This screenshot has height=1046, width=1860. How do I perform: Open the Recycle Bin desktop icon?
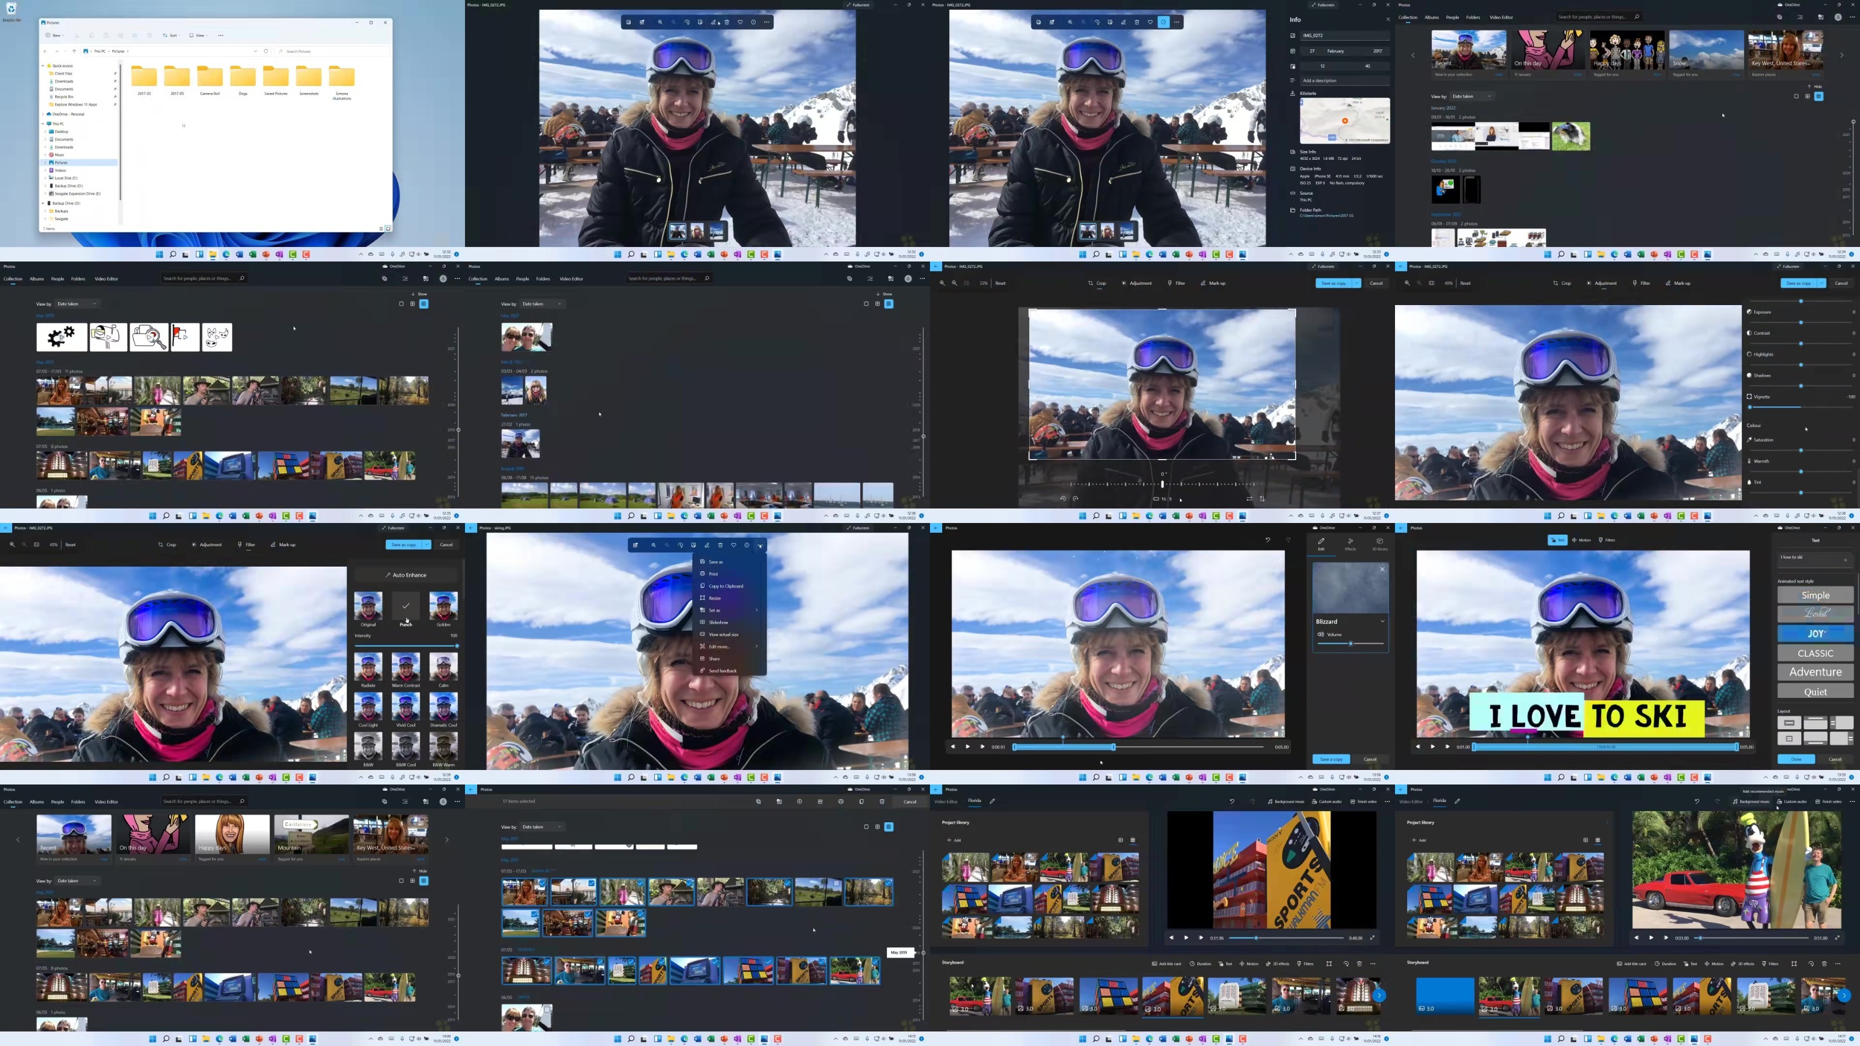pyautogui.click(x=11, y=10)
